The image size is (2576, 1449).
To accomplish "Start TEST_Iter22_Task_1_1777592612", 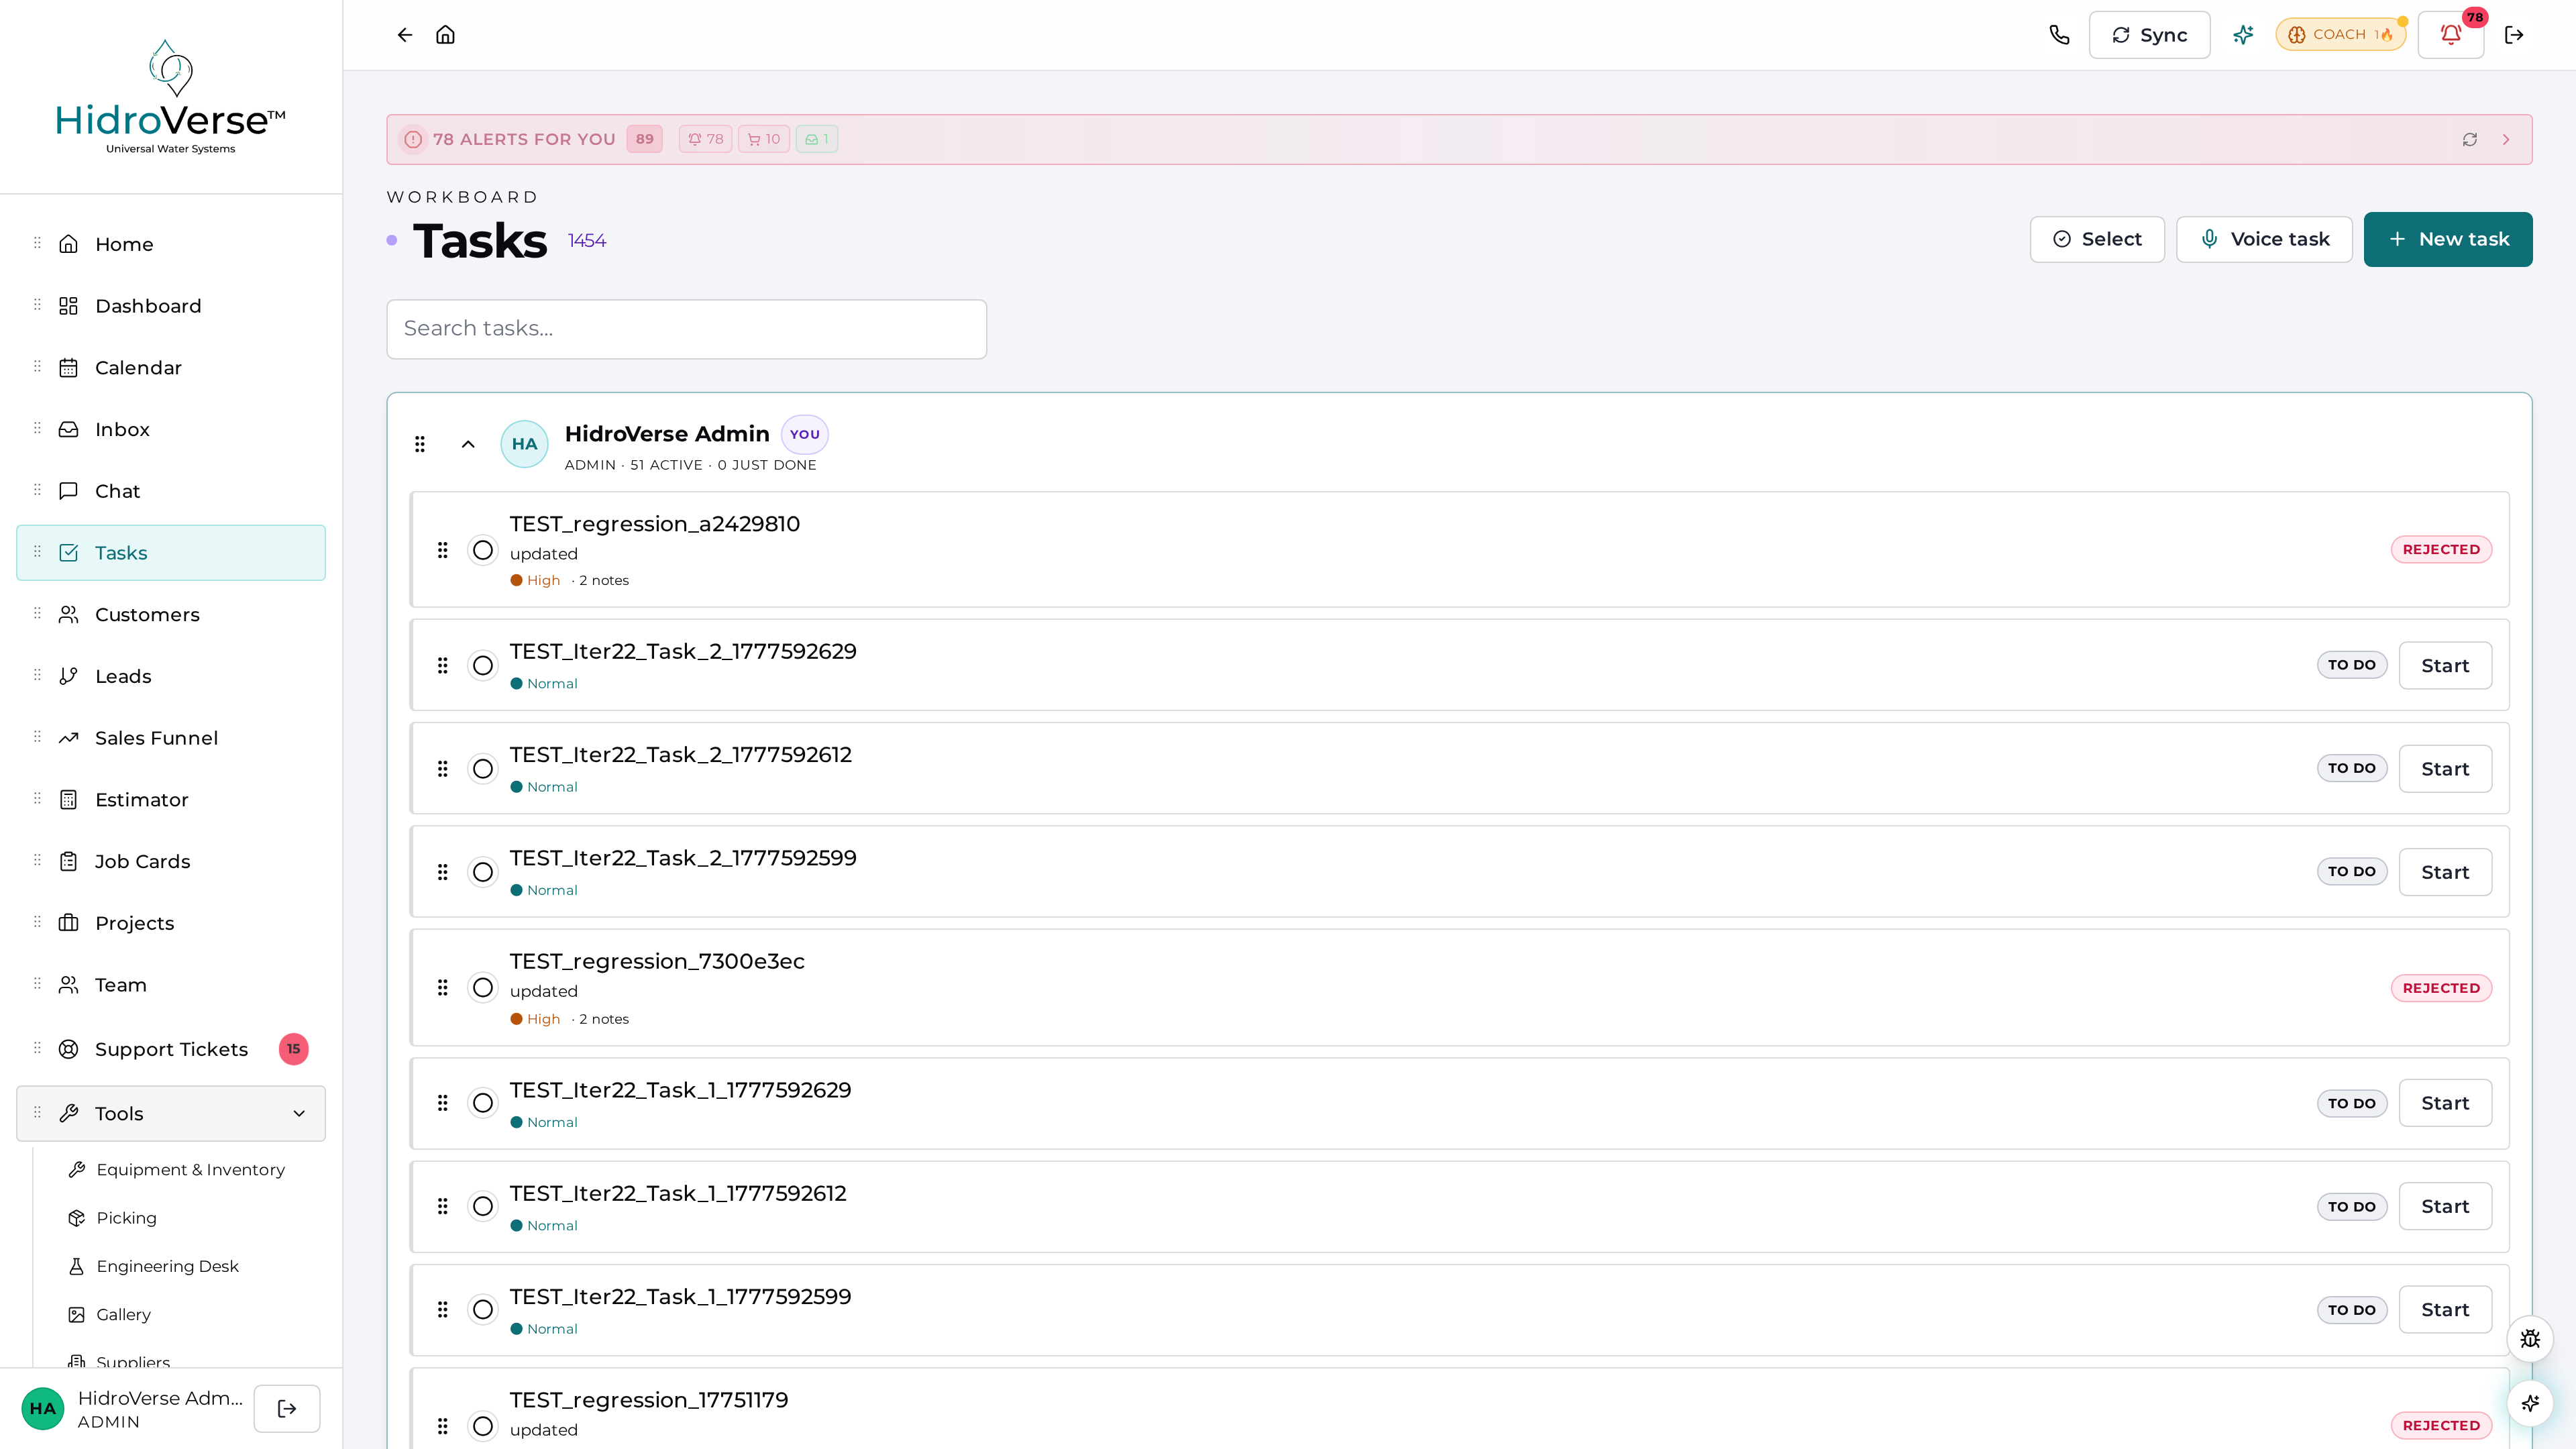I will (2444, 1206).
